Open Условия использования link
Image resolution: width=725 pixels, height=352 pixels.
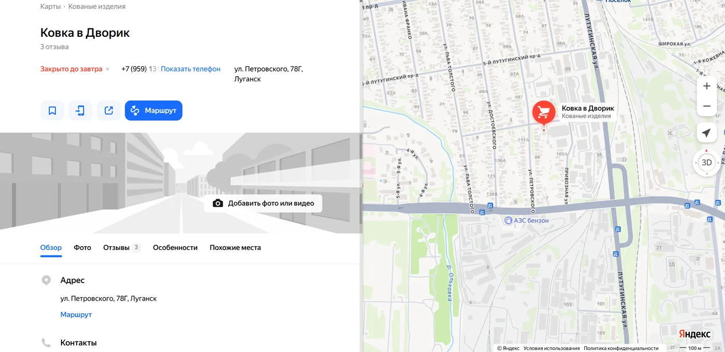coord(552,348)
